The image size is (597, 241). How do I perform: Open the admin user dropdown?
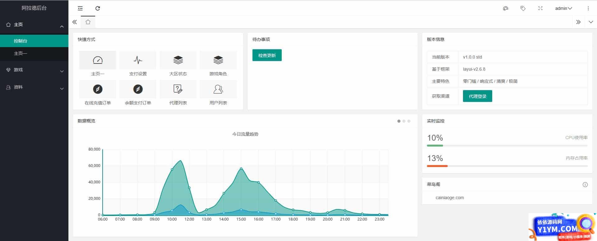[563, 8]
